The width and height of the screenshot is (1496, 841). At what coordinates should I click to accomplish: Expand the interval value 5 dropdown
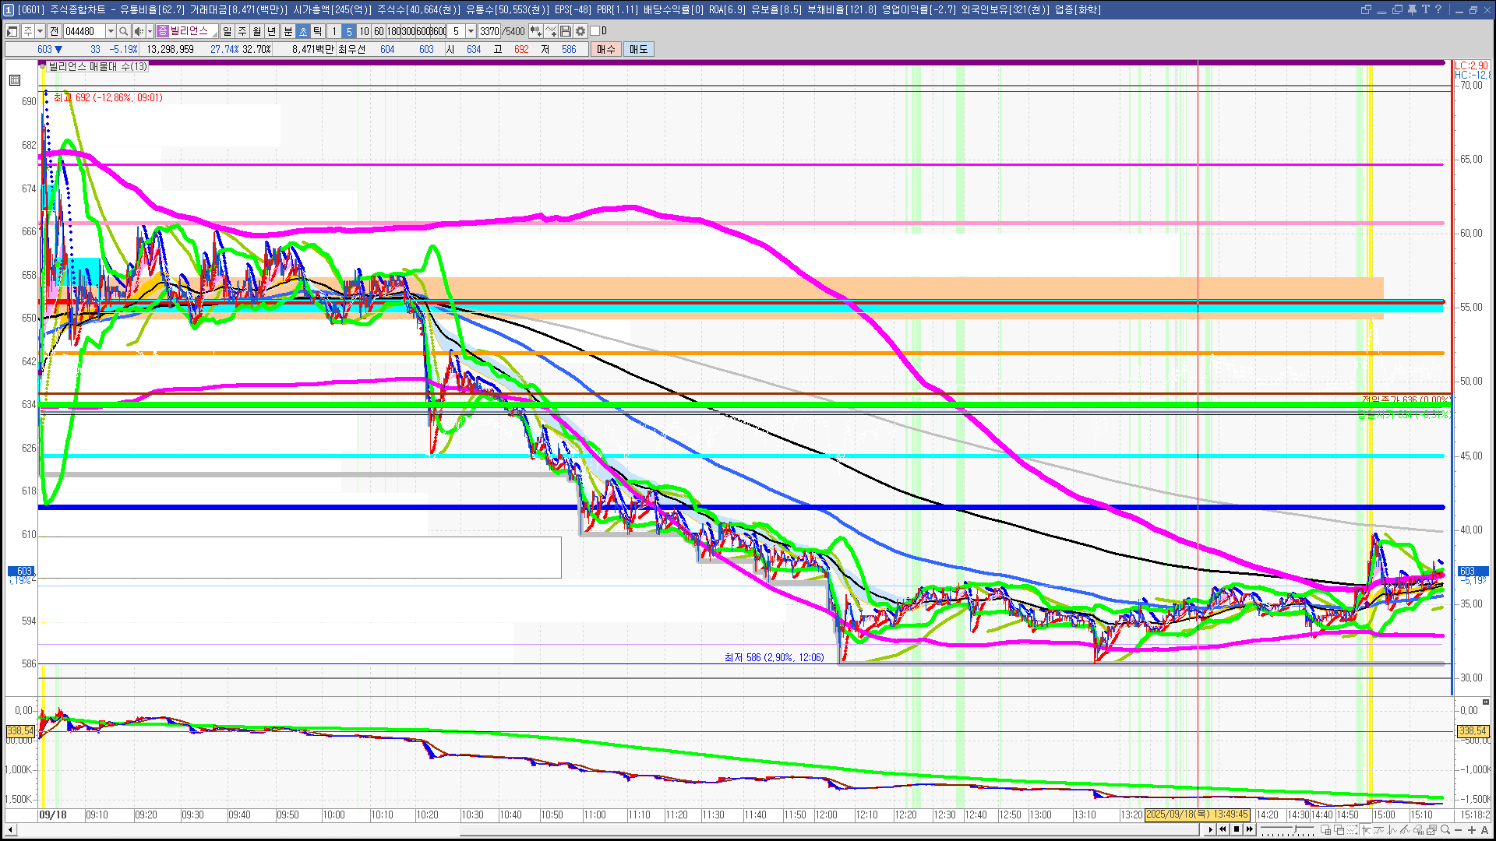471,31
